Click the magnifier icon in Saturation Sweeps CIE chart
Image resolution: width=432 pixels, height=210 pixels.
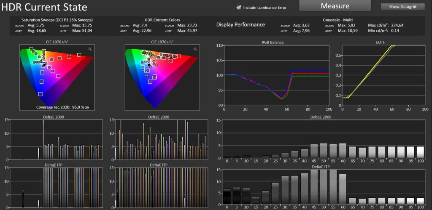pyautogui.click(x=90, y=49)
